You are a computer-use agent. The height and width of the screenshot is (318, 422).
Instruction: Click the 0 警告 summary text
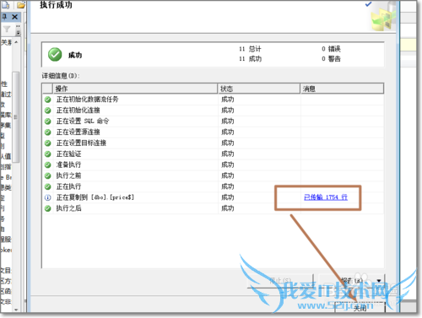pos(331,59)
